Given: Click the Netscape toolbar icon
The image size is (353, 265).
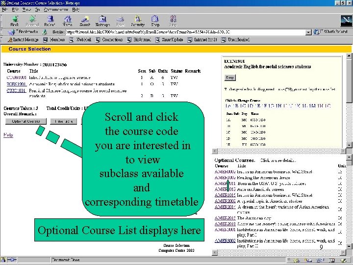Looking at the screenshot, I should pos(102,19).
